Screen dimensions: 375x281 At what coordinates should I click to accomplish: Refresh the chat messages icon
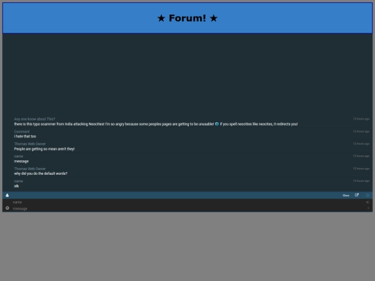(367, 195)
